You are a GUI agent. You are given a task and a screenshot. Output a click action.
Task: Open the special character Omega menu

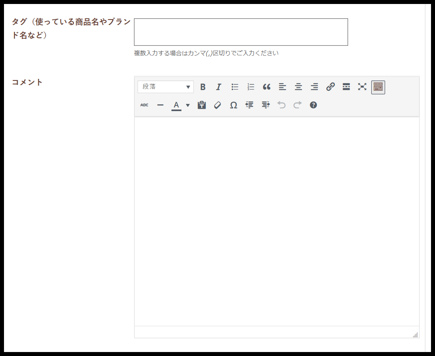point(234,105)
